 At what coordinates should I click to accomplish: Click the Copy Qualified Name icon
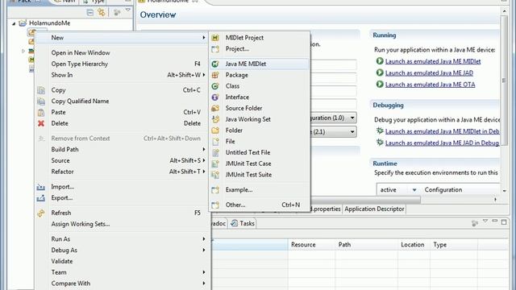41,101
